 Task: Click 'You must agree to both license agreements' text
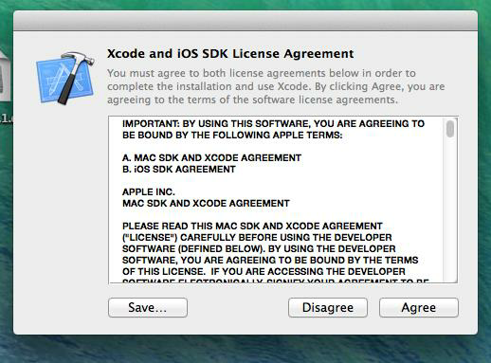click(276, 86)
